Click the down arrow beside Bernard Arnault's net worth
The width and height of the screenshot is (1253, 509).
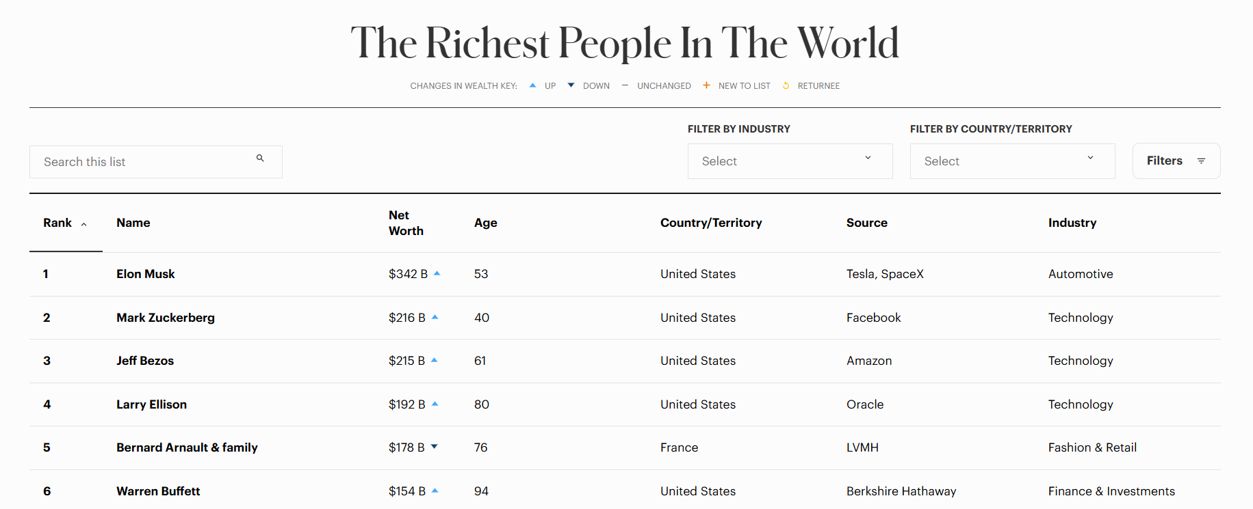coord(435,447)
